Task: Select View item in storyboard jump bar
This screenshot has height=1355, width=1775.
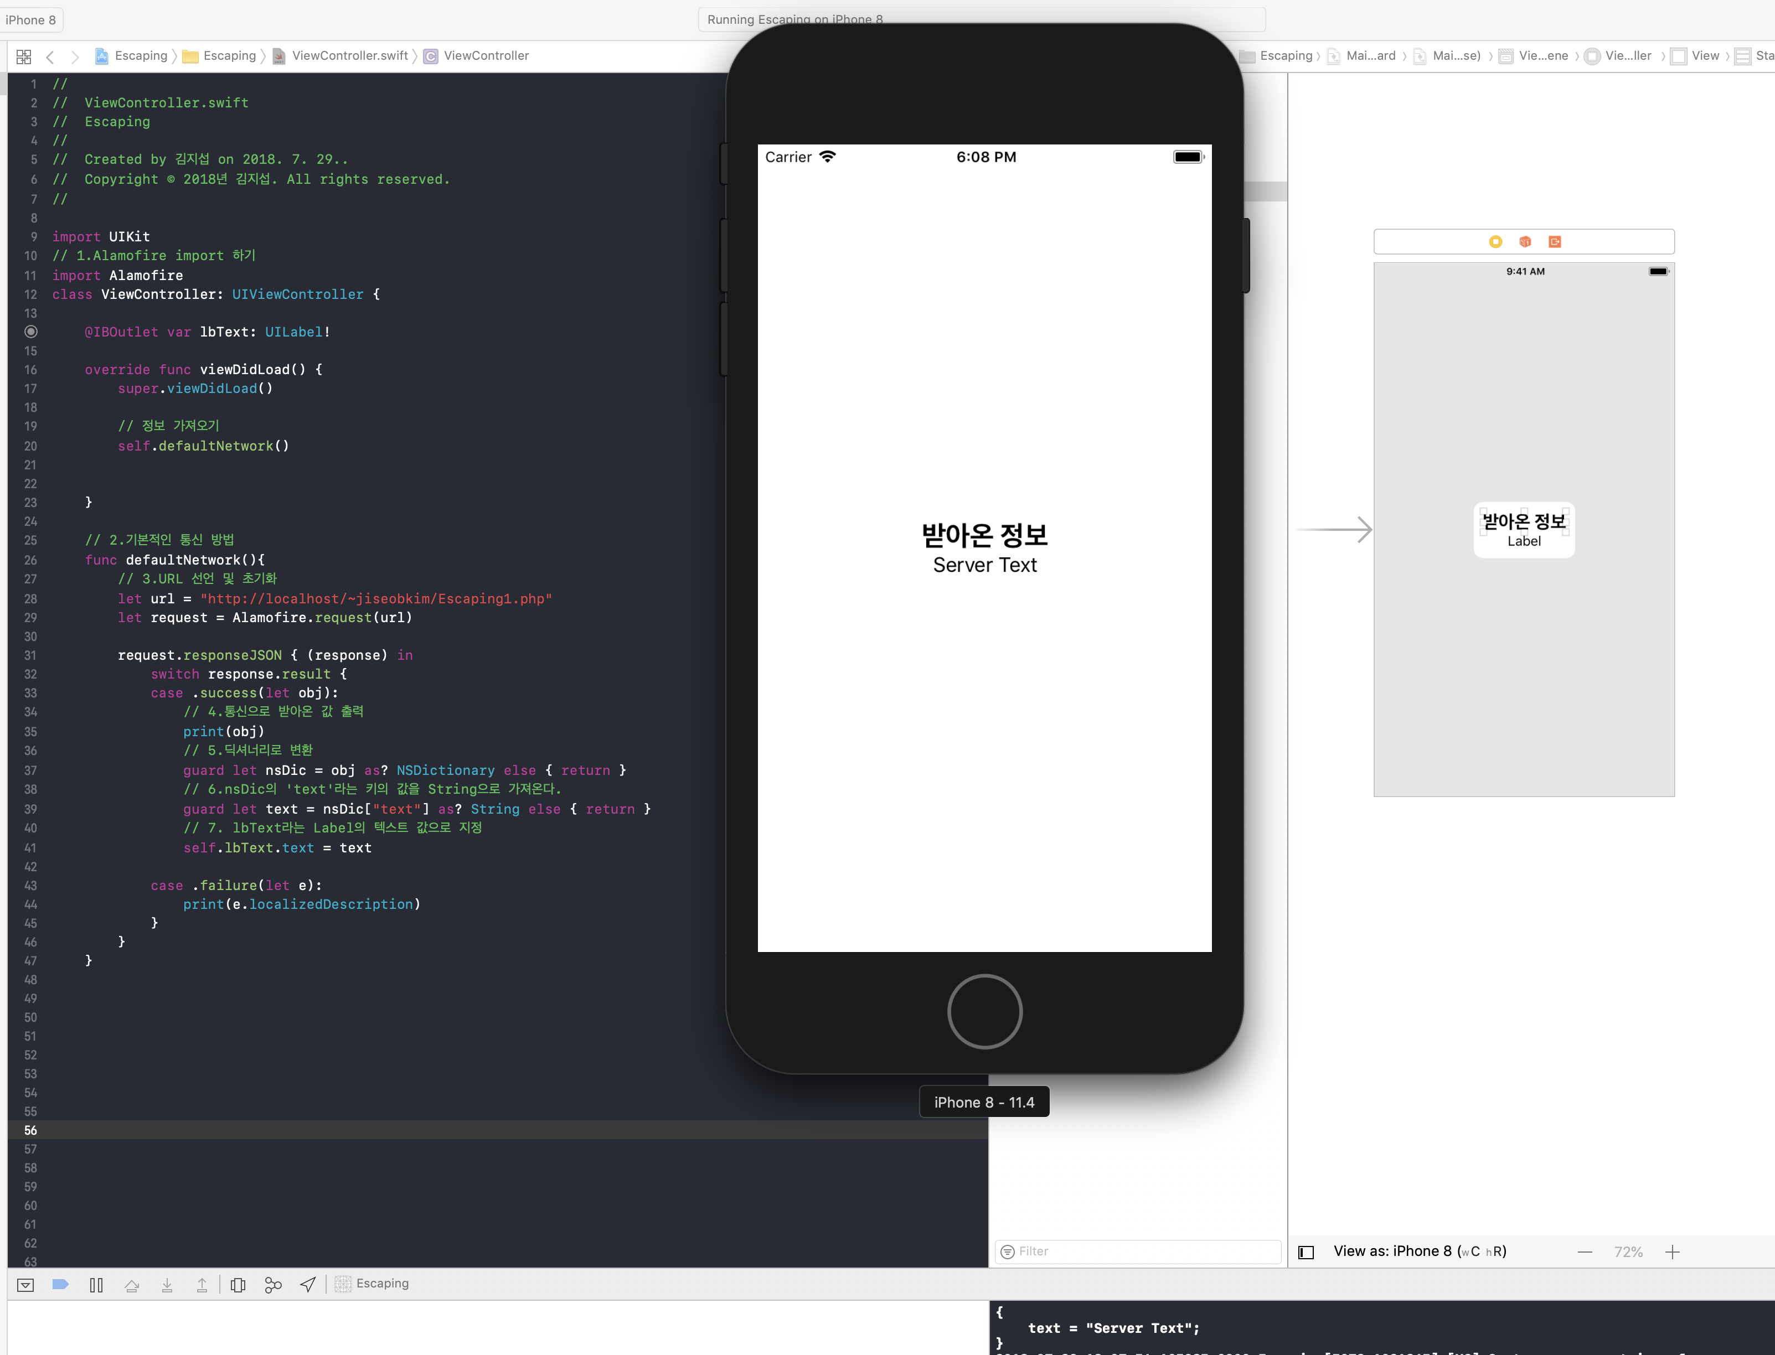Action: click(x=1705, y=56)
